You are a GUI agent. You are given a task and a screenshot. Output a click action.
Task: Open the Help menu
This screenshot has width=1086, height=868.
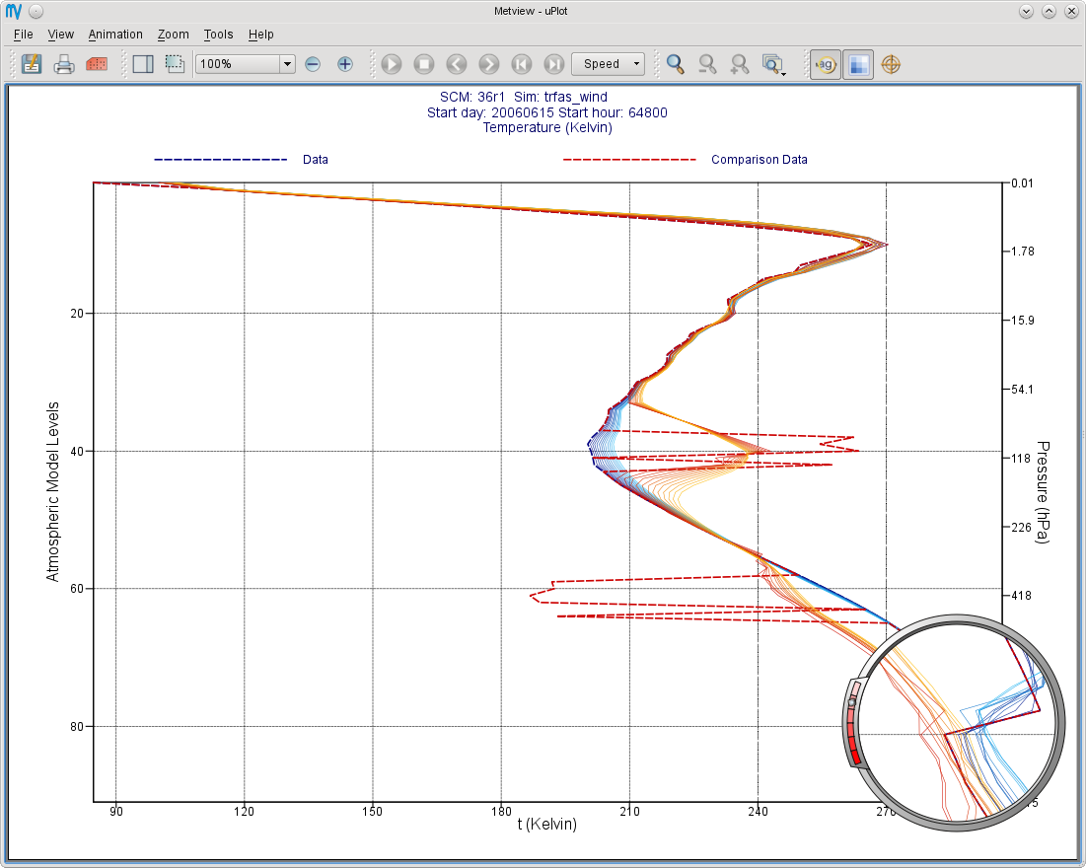(261, 34)
